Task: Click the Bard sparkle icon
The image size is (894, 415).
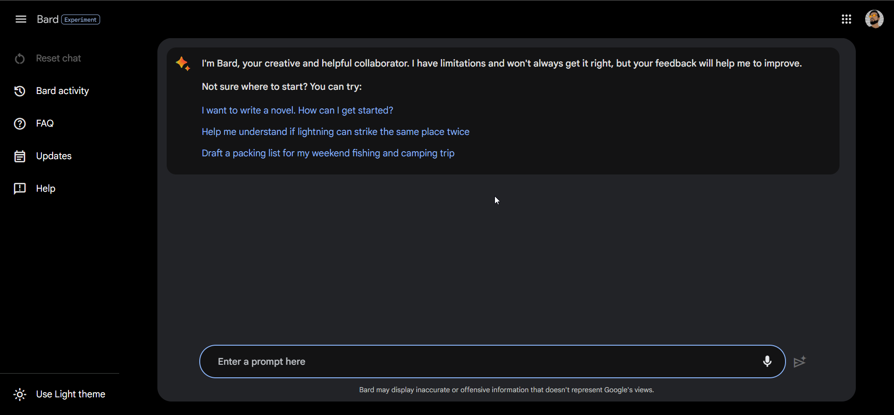Action: [x=183, y=64]
